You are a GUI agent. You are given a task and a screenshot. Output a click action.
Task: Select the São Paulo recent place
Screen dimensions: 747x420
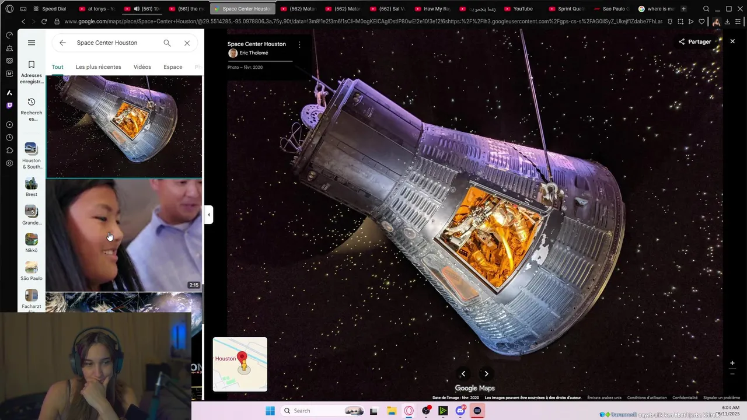[x=32, y=271]
